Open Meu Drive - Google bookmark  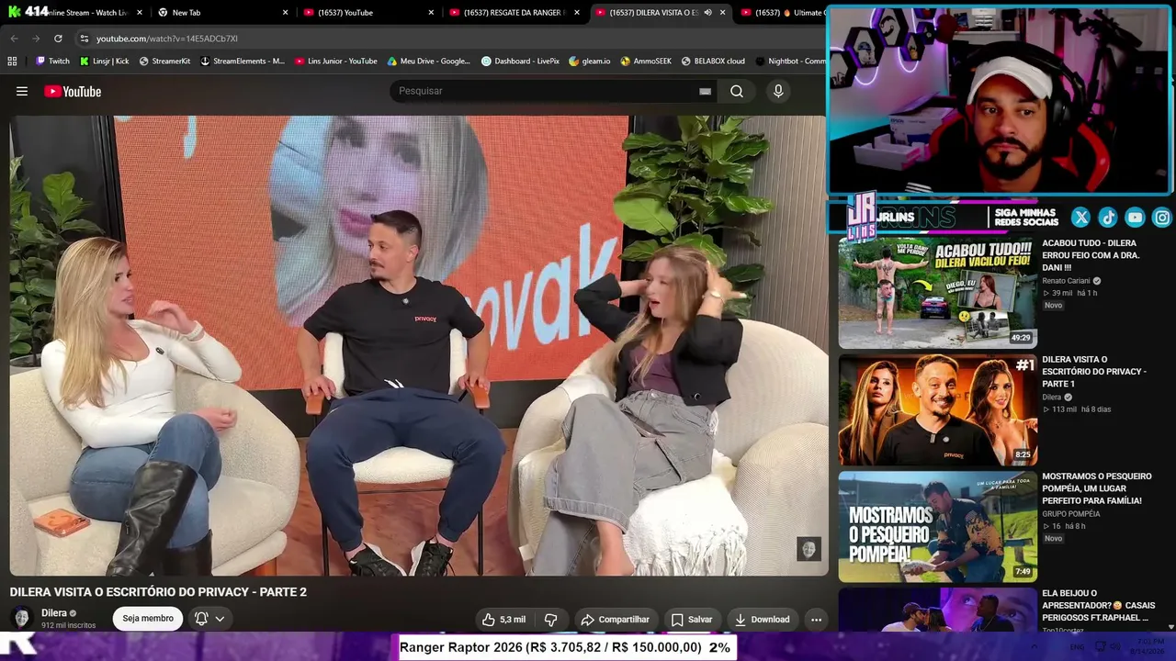click(429, 62)
